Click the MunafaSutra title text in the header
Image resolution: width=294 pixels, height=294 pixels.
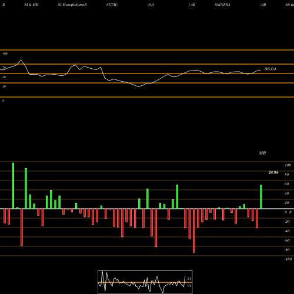click(72, 5)
